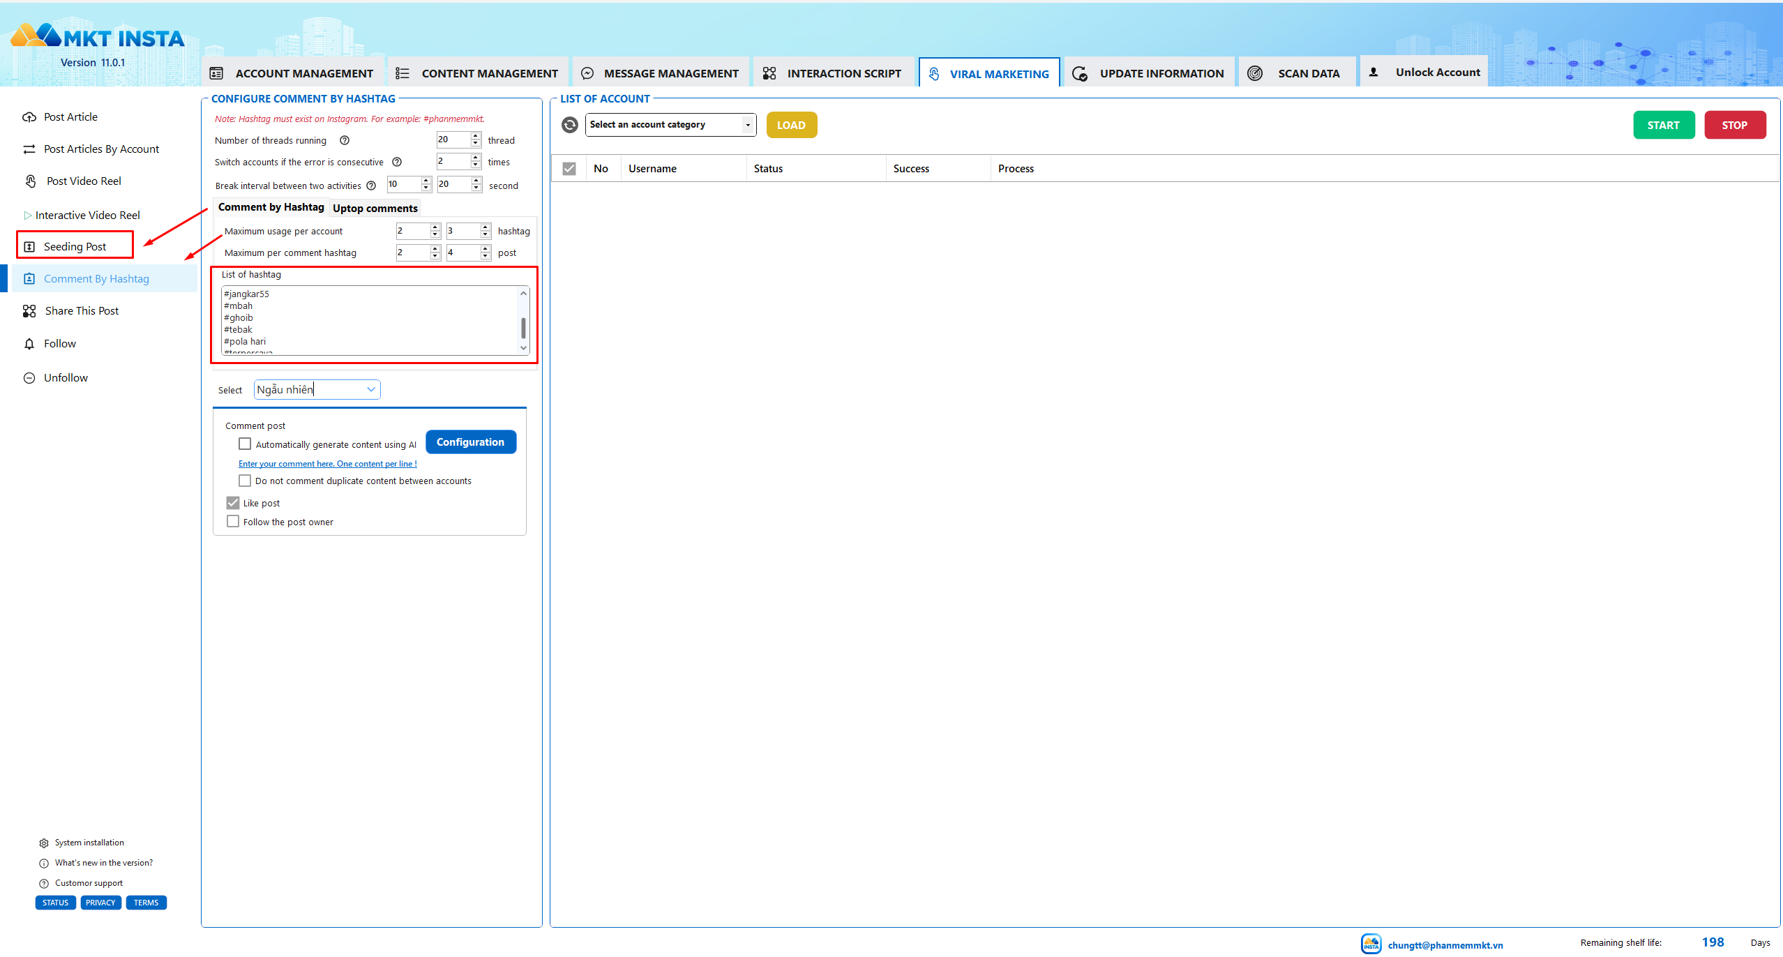The image size is (1783, 957).
Task: Click the refresh account list icon
Action: (x=570, y=125)
